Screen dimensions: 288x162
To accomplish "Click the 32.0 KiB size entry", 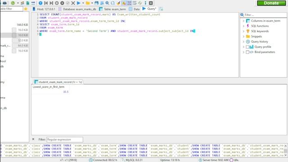I will point(23,40).
